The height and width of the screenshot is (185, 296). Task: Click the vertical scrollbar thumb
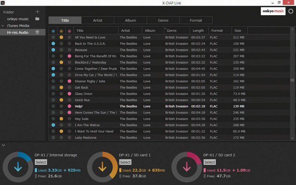292,80
